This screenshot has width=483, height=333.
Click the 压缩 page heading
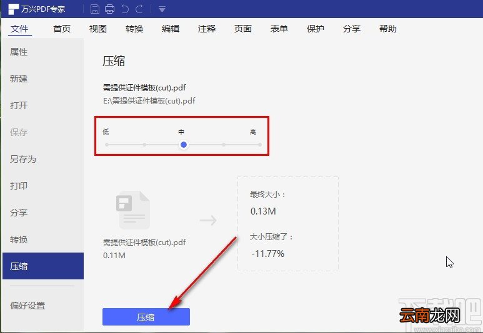tap(114, 60)
